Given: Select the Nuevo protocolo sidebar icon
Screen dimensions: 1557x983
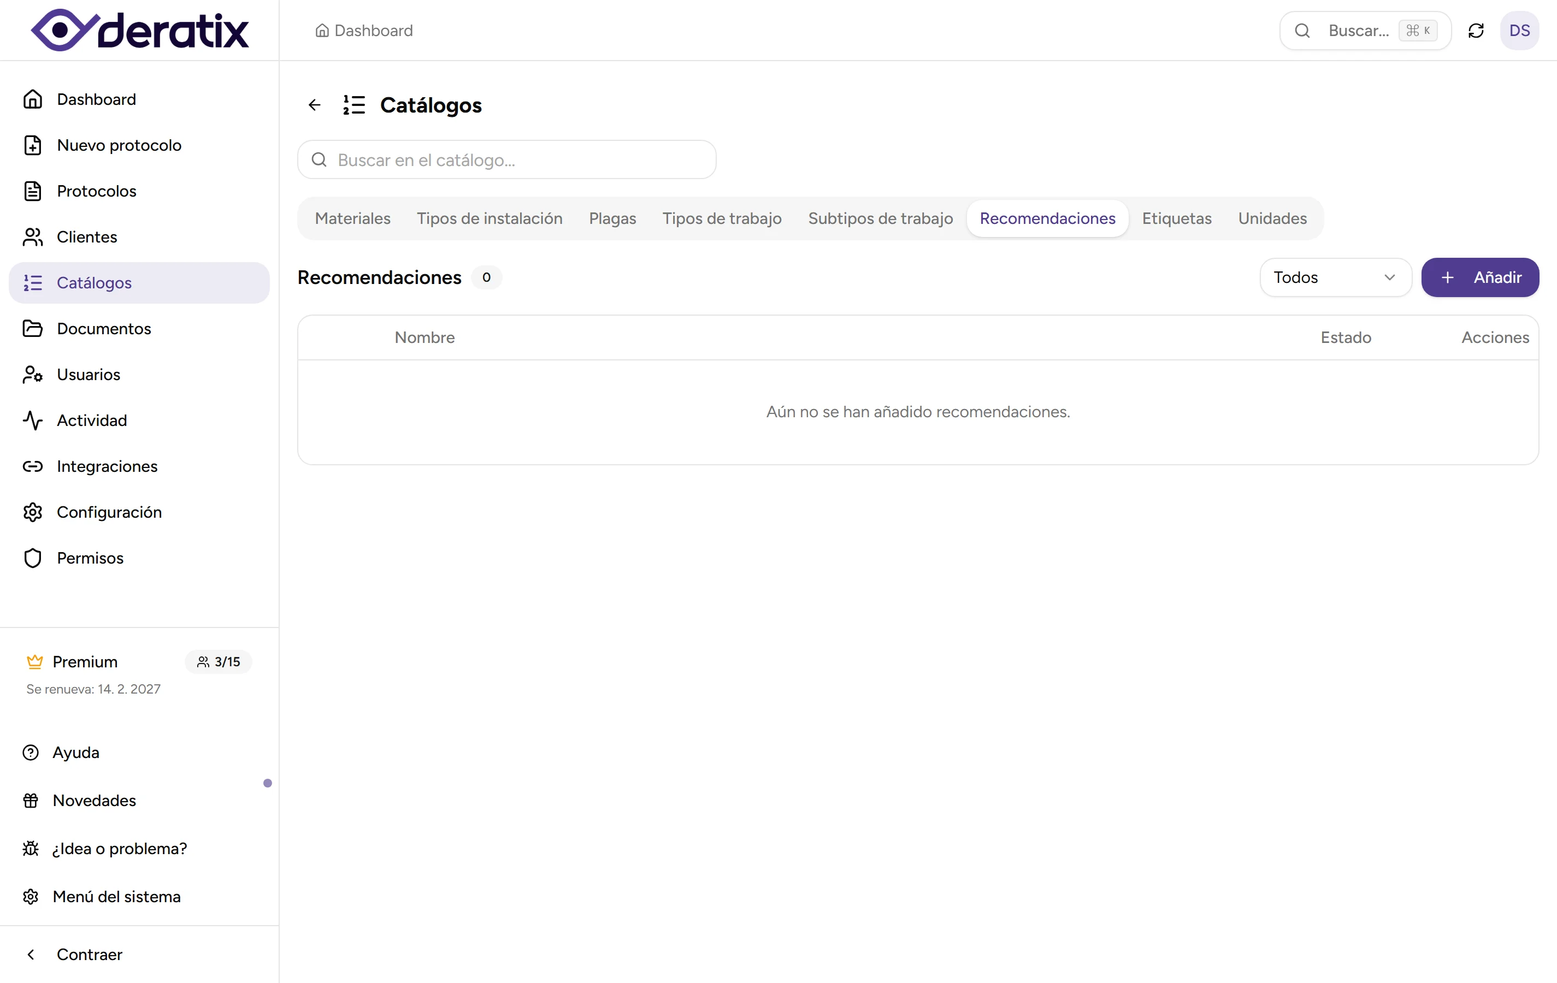Looking at the screenshot, I should click(33, 145).
